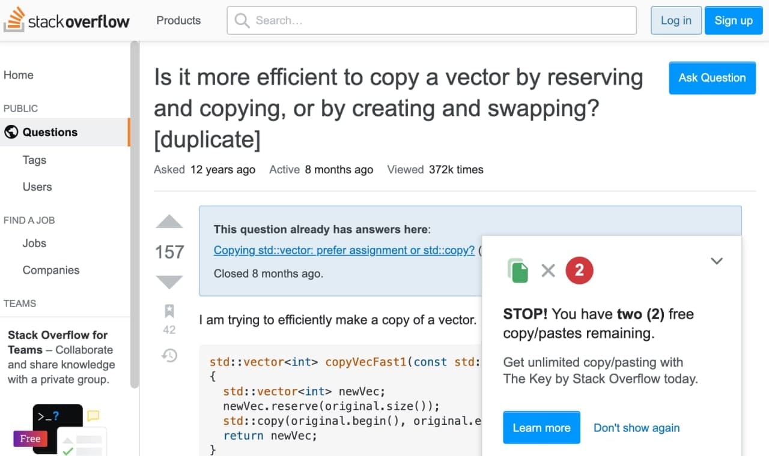Click the Viewed 372k times text

435,170
